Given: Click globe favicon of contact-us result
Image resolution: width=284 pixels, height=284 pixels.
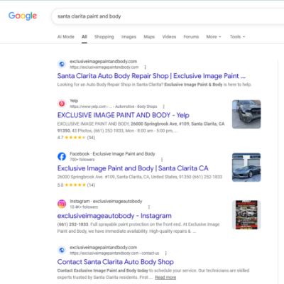Looking at the screenshot, I should click(62, 250).
